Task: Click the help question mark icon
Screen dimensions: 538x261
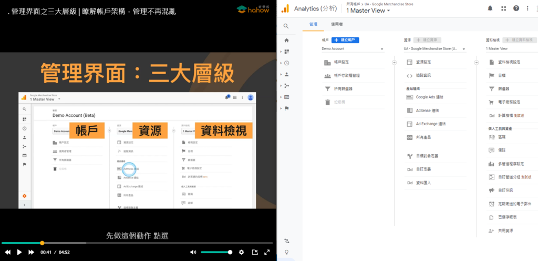Action: [516, 8]
